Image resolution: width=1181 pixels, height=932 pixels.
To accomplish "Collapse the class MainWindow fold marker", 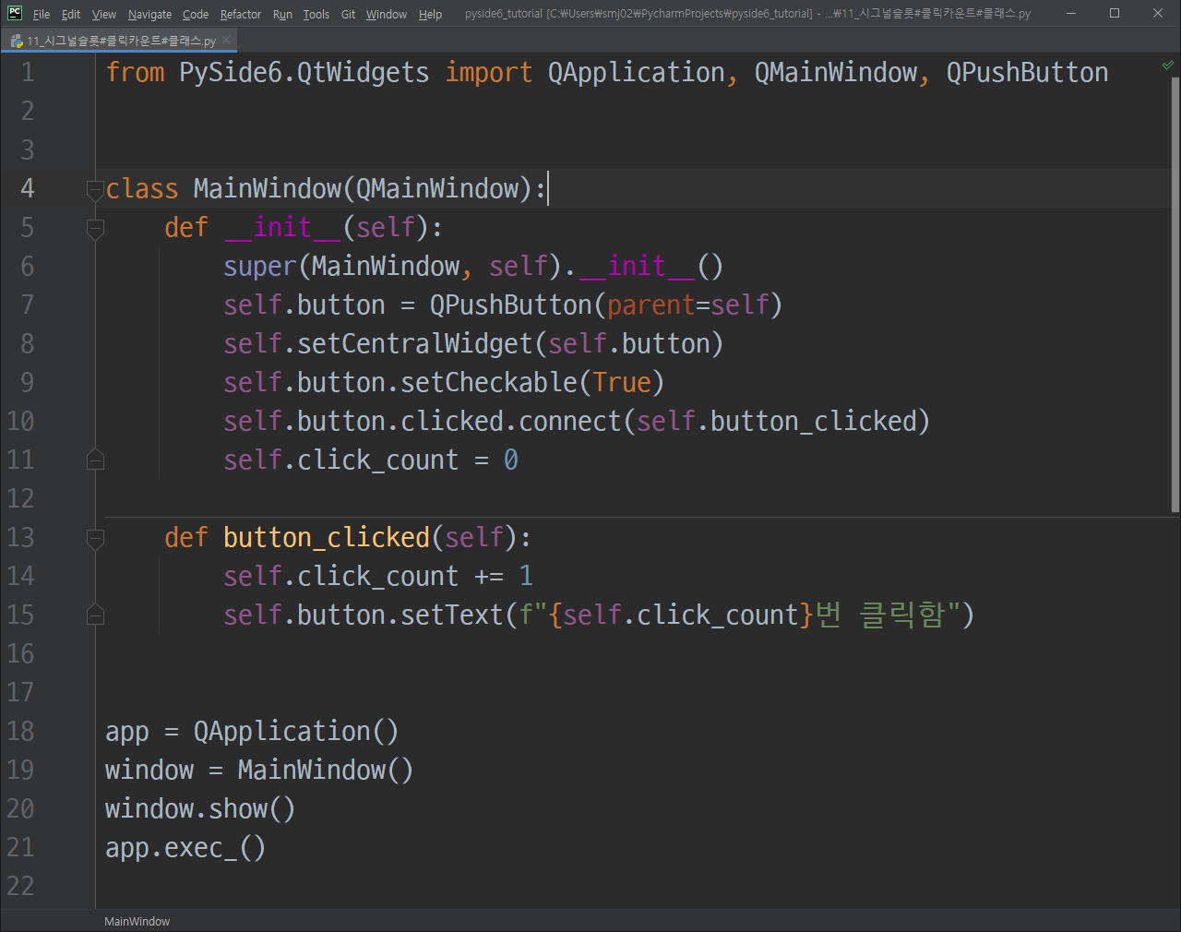I will [x=95, y=190].
